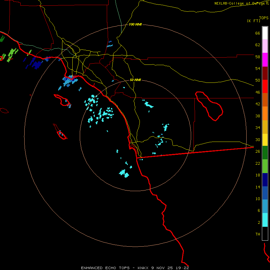This screenshot has width=270, height=270.
Task: Click the 26 value on the legend
Action: pyautogui.click(x=258, y=151)
